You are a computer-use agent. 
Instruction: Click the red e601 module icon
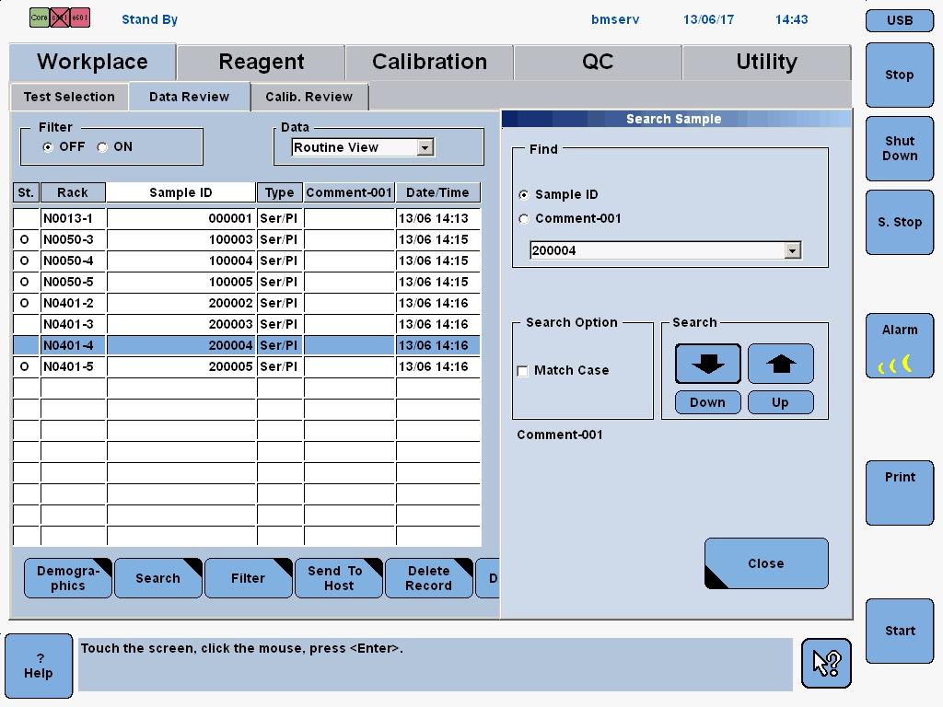pos(80,17)
